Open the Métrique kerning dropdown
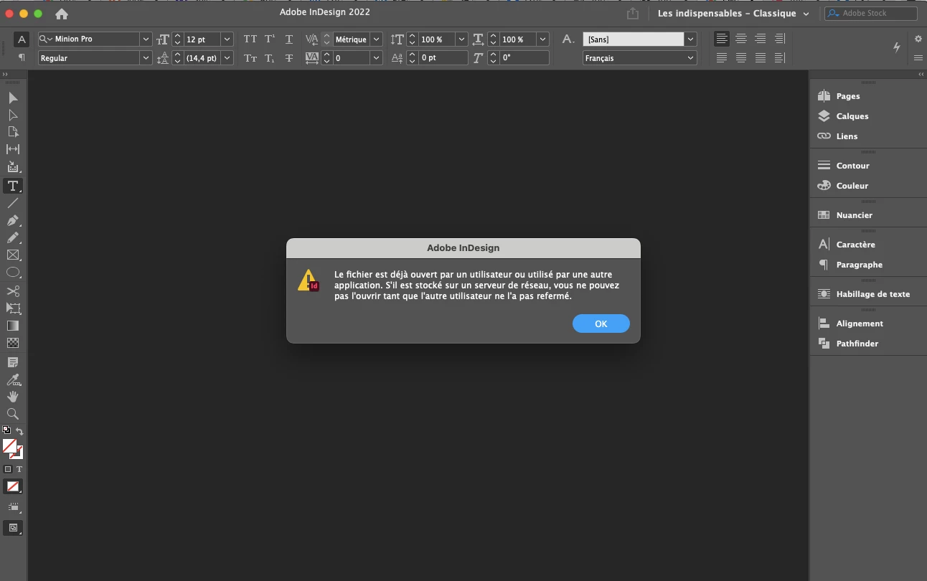Screen dimensions: 927x581 point(376,39)
